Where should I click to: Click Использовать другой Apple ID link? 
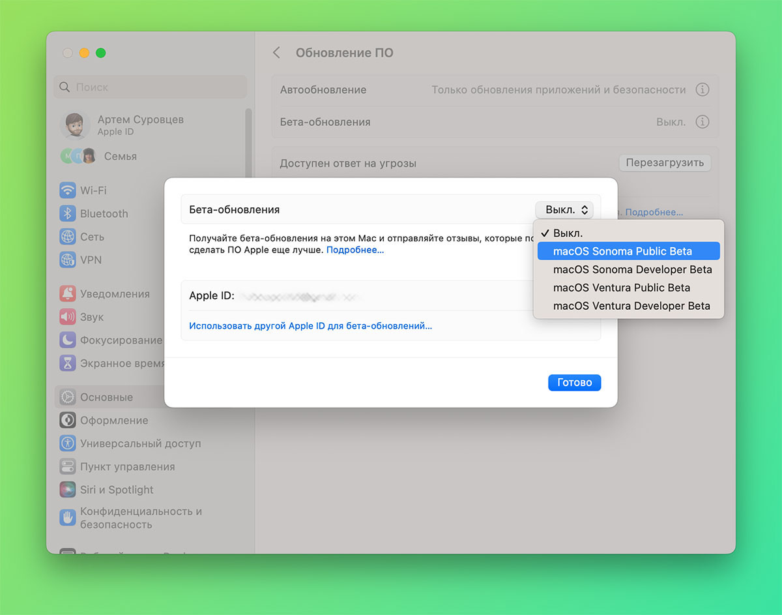click(x=310, y=325)
